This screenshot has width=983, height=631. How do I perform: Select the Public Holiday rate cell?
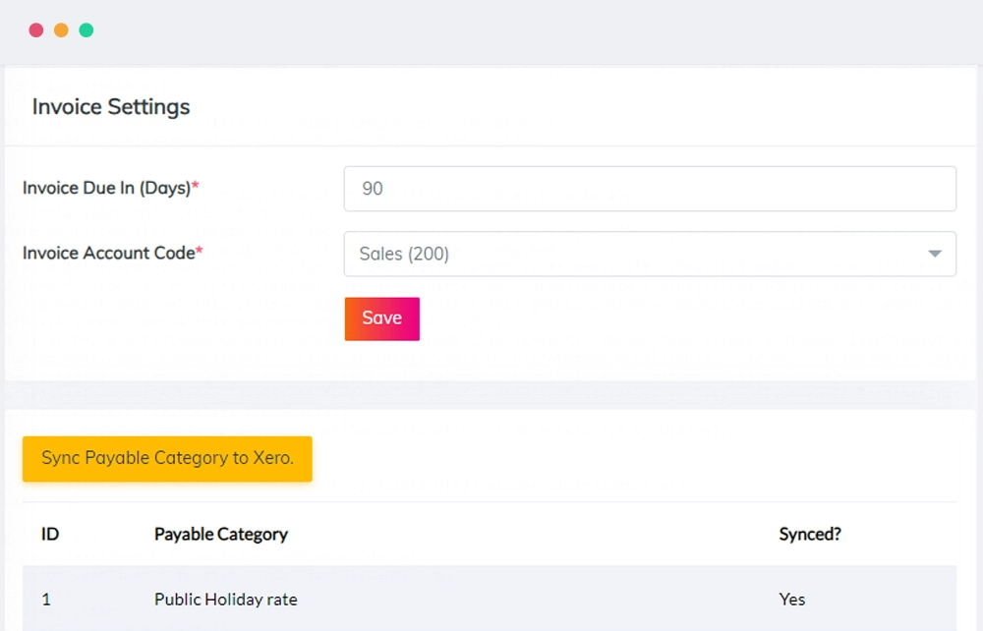[226, 600]
